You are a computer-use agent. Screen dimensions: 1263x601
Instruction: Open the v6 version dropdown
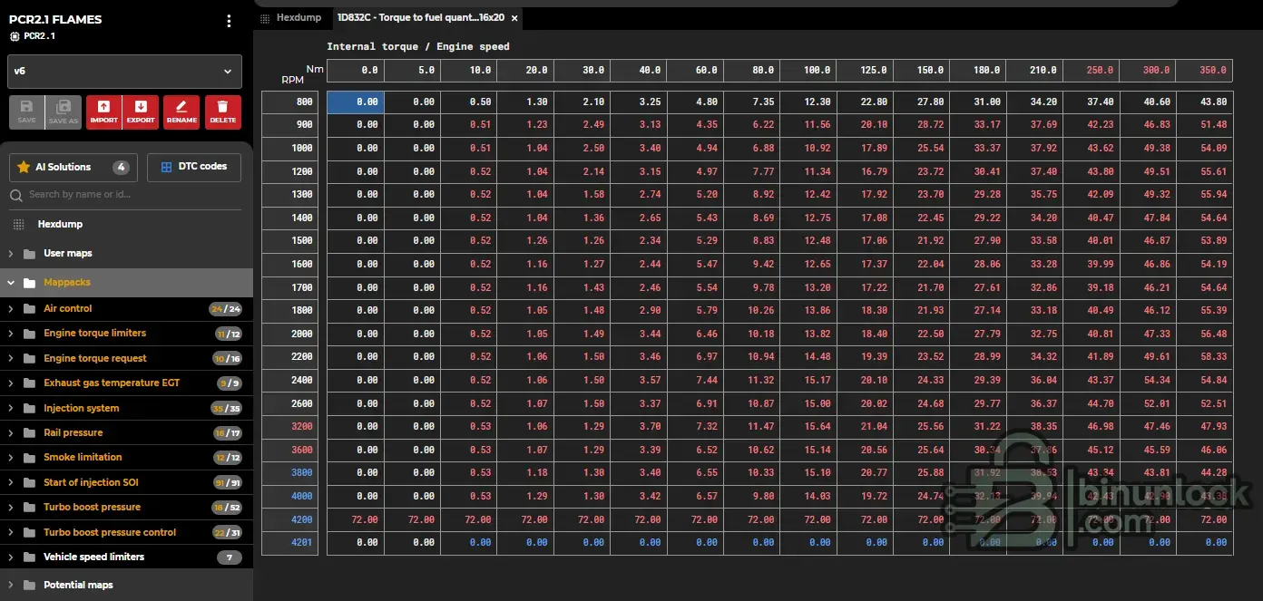click(x=124, y=72)
